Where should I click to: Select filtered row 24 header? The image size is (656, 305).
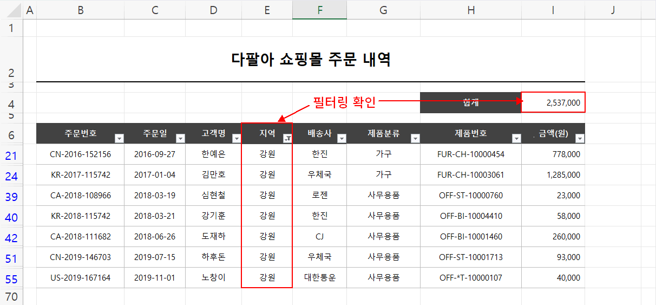(x=11, y=175)
